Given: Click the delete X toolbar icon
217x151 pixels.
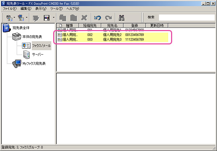Looking at the screenshot, I should click(x=85, y=17).
